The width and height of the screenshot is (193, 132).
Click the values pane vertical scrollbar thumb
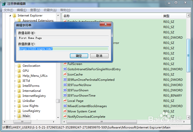point(188,55)
